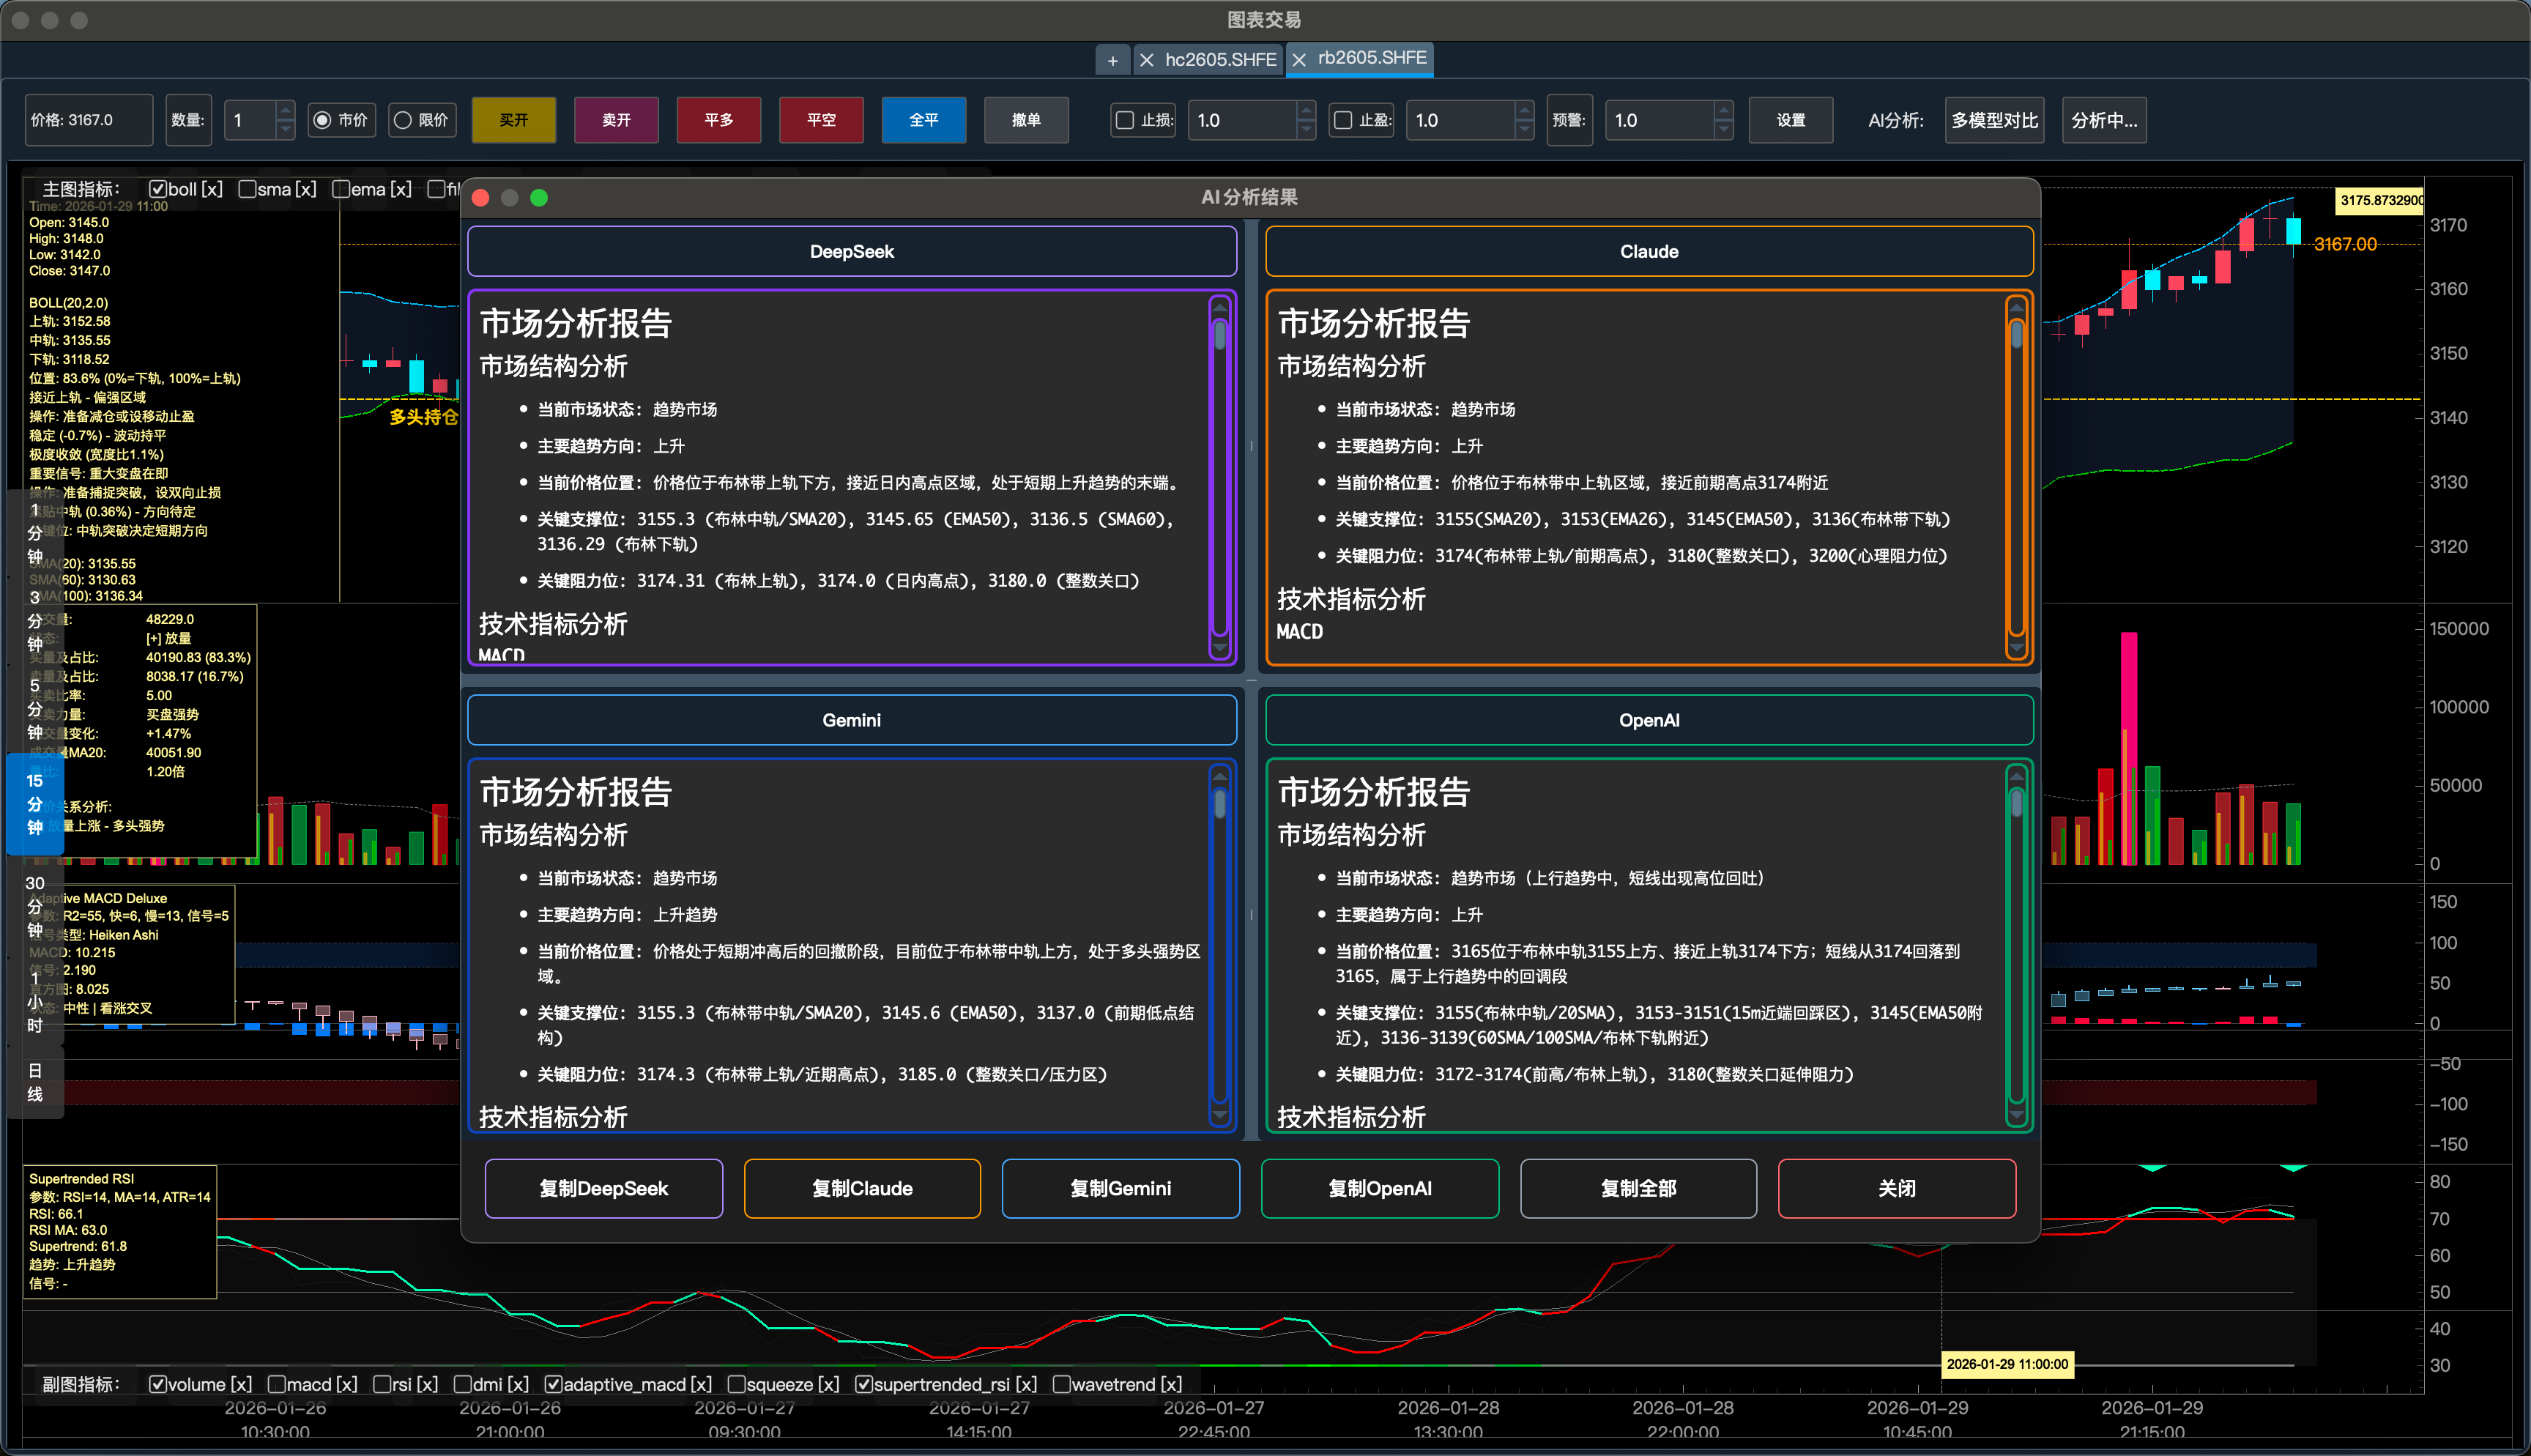The width and height of the screenshot is (2531, 1456).
Task: Enable the macd sub-indicator checkbox
Action: pos(277,1384)
